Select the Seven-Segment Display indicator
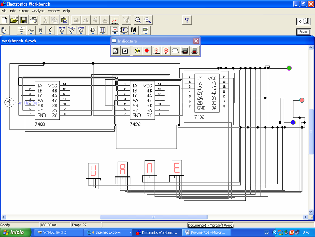Viewport: 315px width, 237px height. click(x=156, y=51)
